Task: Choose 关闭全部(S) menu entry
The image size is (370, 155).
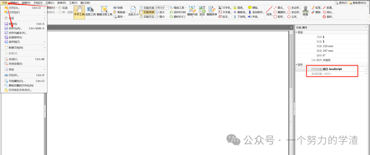Action: [24, 64]
